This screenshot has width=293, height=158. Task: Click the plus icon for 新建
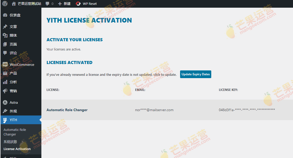pos(60,4)
